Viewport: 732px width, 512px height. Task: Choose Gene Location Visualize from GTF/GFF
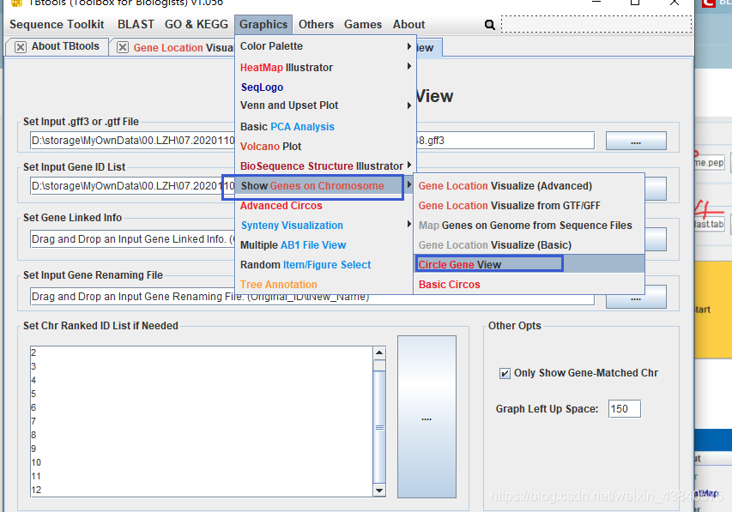pyautogui.click(x=529, y=205)
